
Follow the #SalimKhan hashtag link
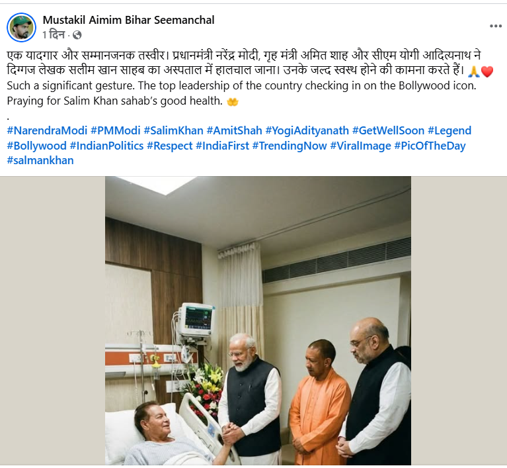tap(174, 130)
